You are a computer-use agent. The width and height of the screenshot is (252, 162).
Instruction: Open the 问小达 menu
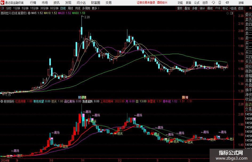81,3
